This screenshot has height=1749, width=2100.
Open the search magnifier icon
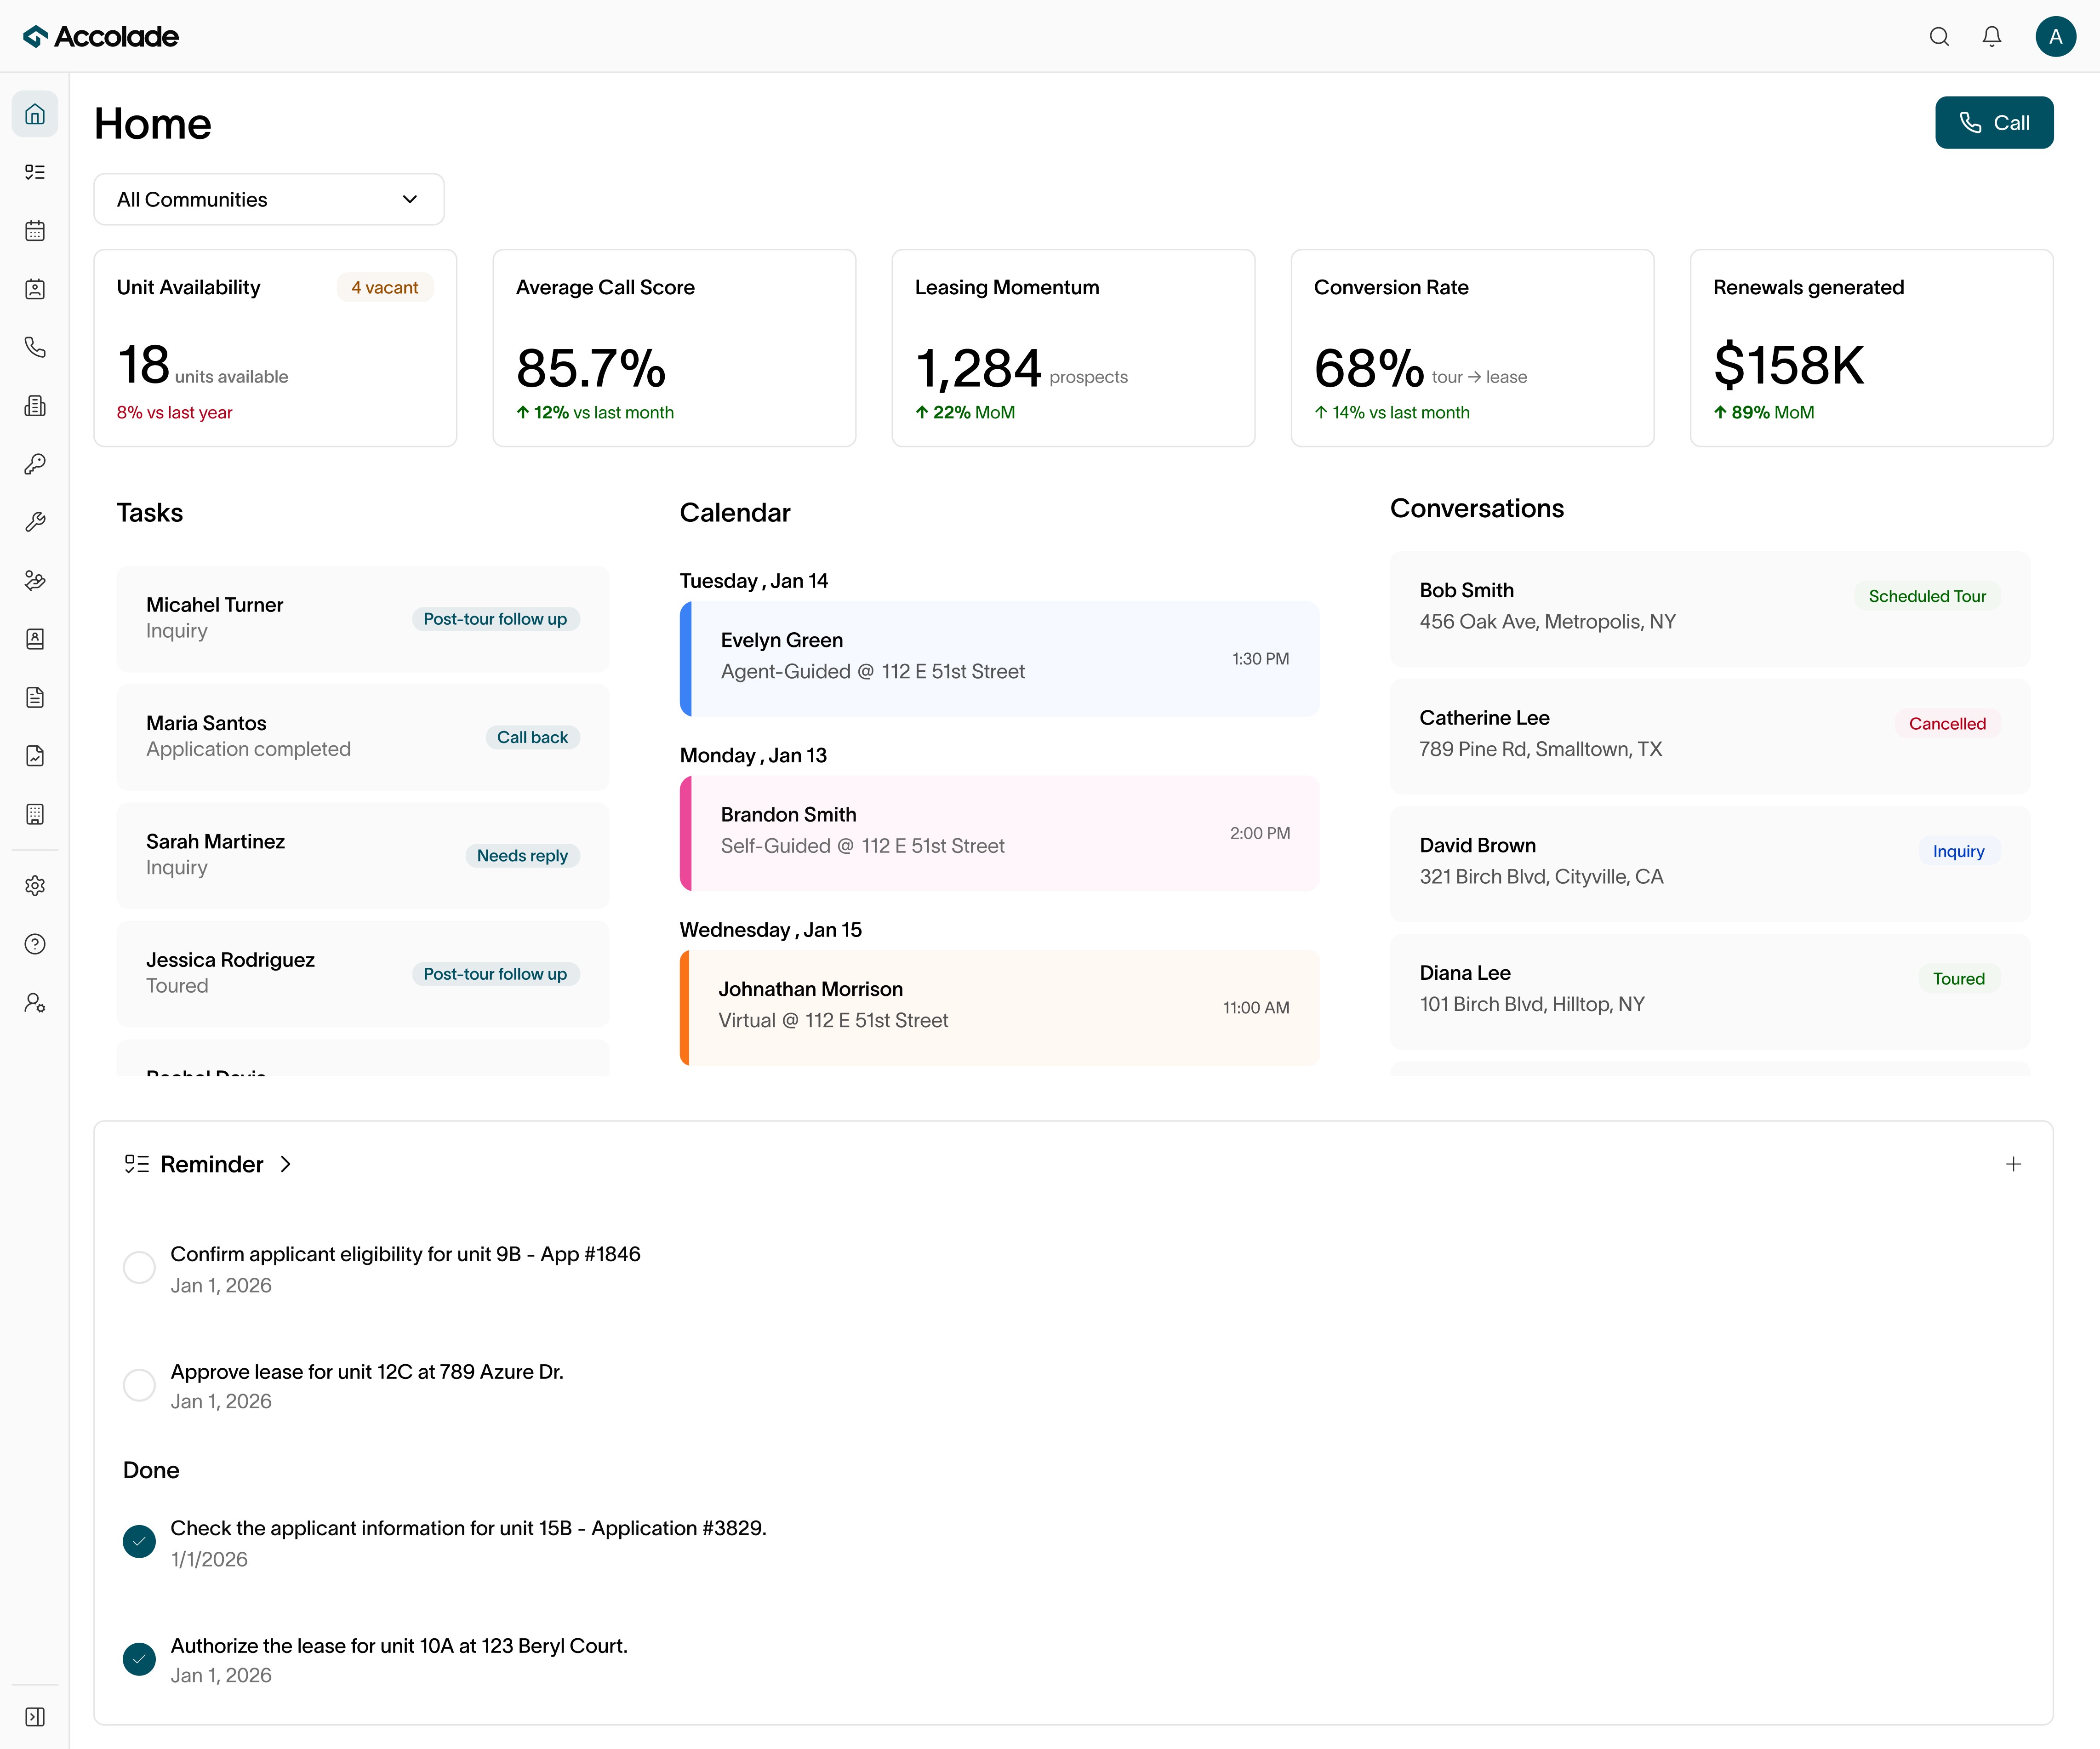tap(1939, 36)
